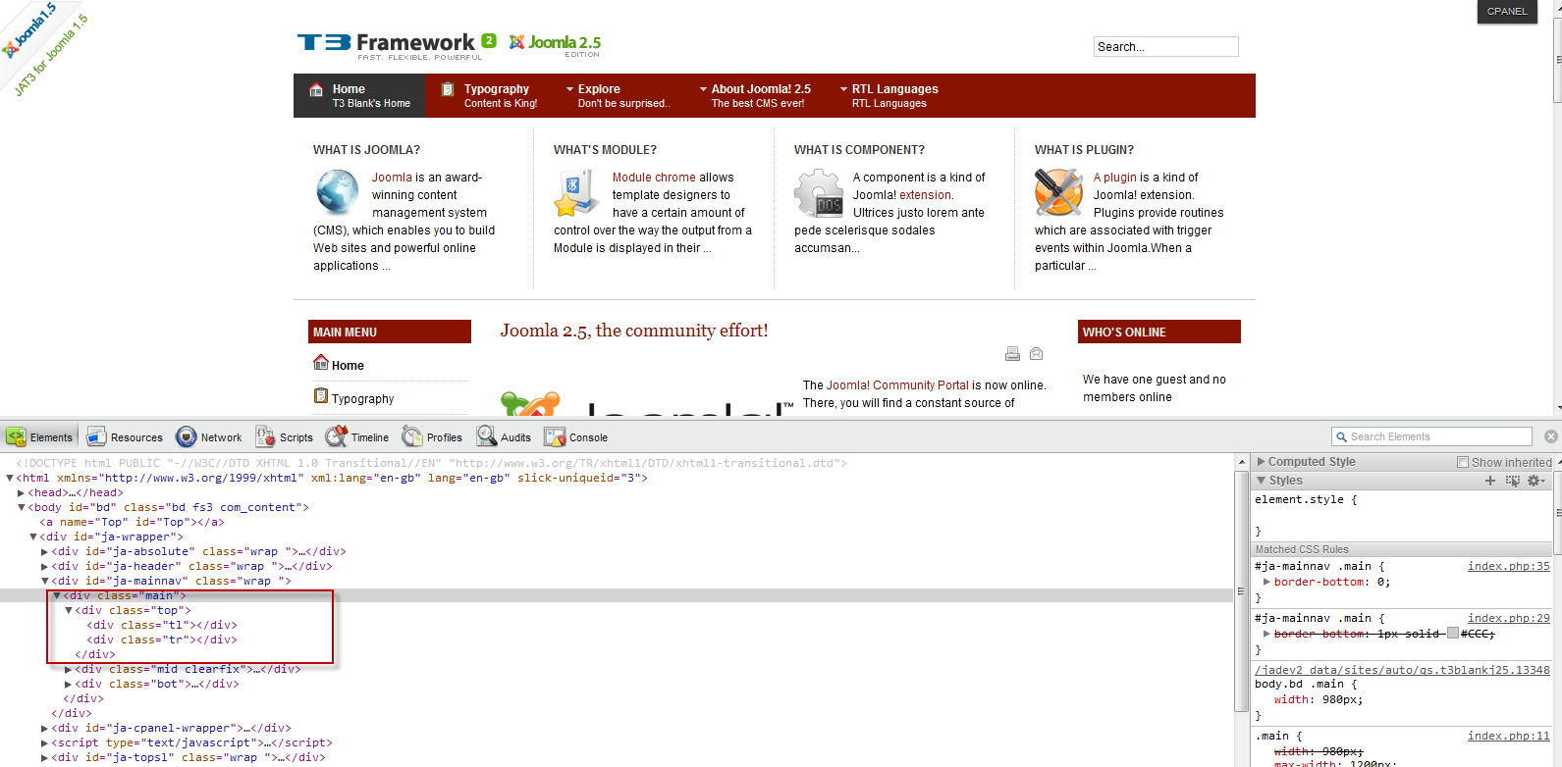
Task: Expand the ja-topsl div node
Action: (x=45, y=757)
